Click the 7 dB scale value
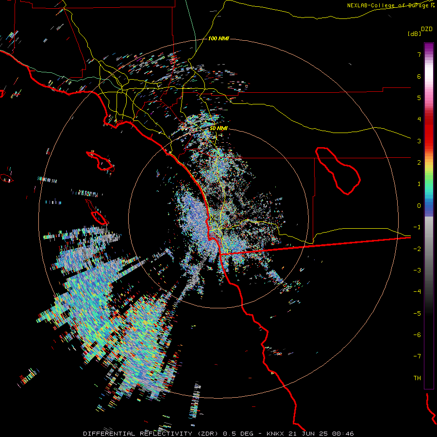This screenshot has width=437, height=437. (x=419, y=54)
